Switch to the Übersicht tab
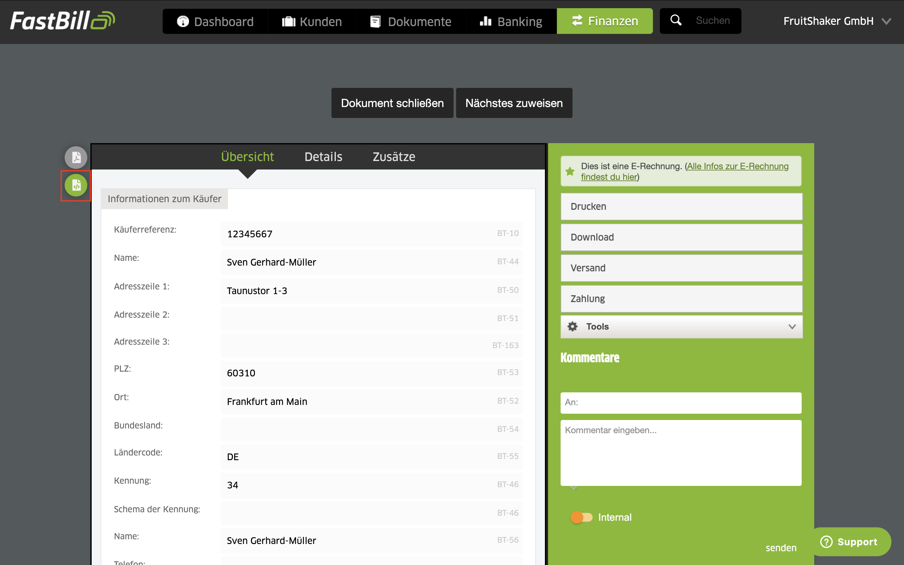 (247, 157)
